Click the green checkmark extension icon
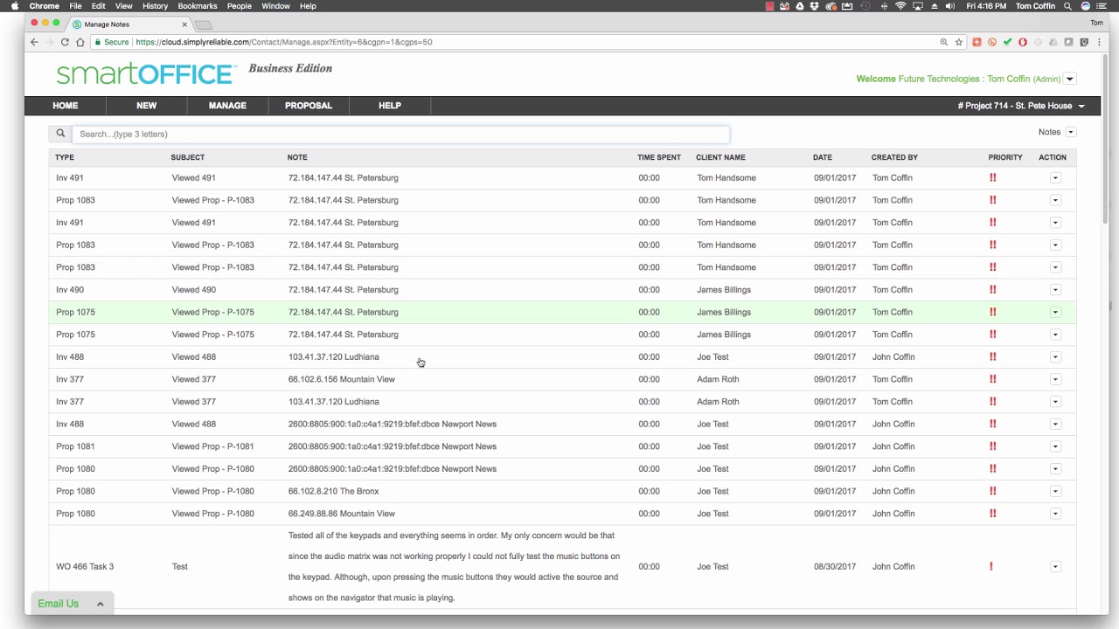 (1007, 42)
